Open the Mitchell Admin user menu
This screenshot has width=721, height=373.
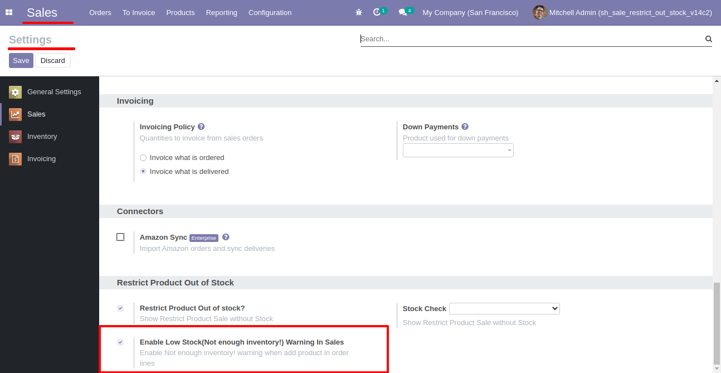point(622,12)
